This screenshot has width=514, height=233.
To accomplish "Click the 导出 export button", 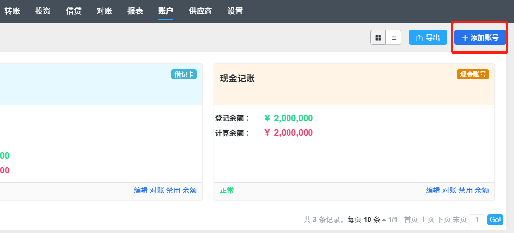I will (428, 38).
